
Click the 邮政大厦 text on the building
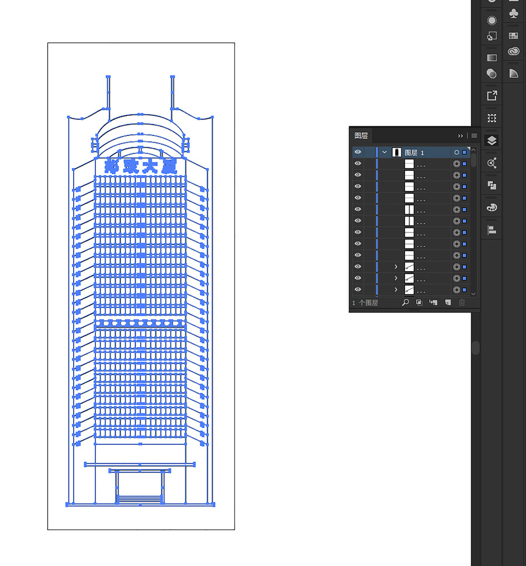coord(141,166)
